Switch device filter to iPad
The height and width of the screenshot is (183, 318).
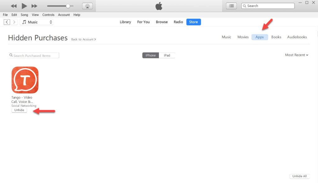pyautogui.click(x=167, y=55)
